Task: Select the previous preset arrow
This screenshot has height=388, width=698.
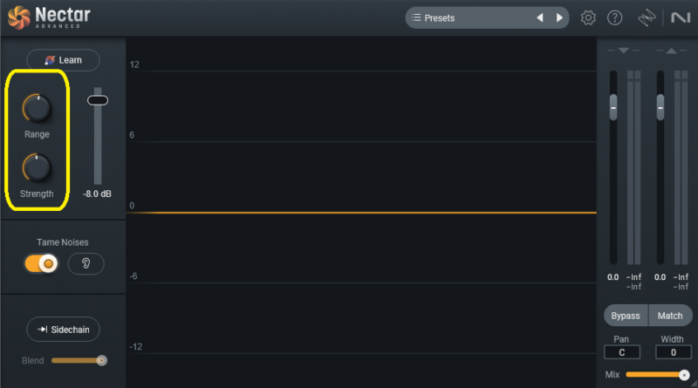Action: [x=539, y=17]
